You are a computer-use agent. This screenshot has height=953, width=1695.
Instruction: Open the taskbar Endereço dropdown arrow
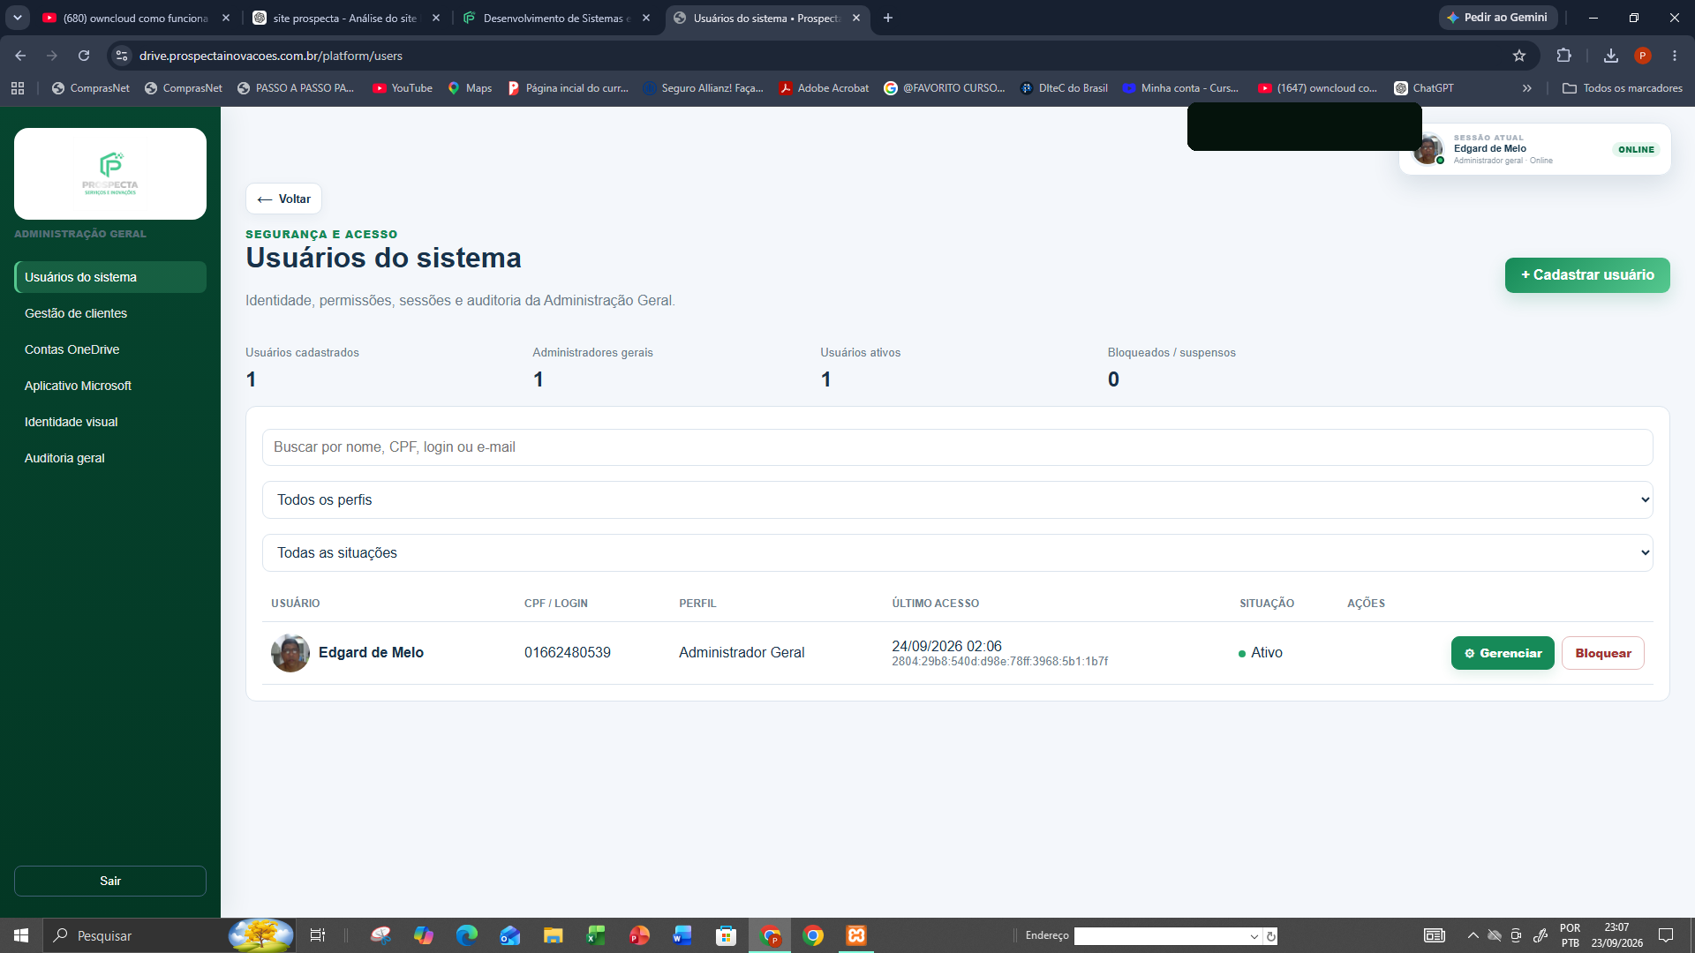click(x=1254, y=936)
